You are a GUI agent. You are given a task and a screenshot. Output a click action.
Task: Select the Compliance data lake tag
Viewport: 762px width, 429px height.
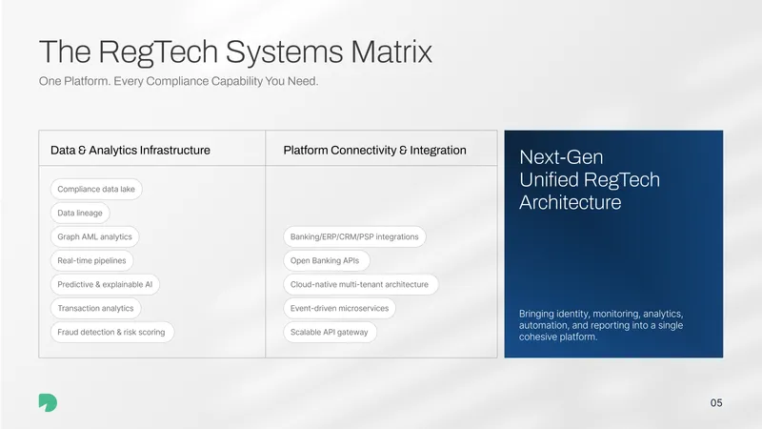click(96, 189)
